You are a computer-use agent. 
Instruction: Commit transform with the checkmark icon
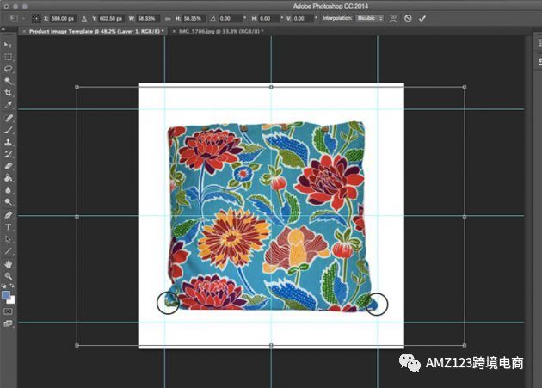(x=422, y=17)
